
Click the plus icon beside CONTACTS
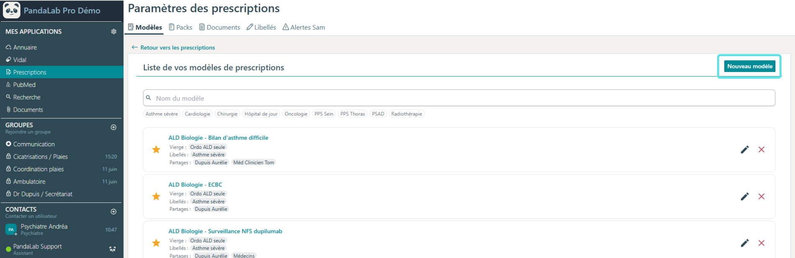(113, 212)
